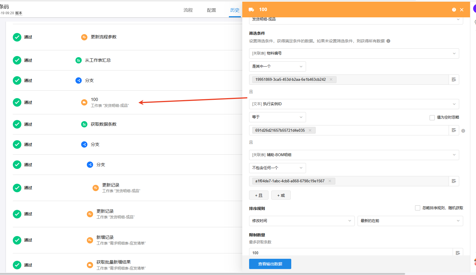Switch to the 流程 tab
The image size is (476, 275).
(188, 10)
